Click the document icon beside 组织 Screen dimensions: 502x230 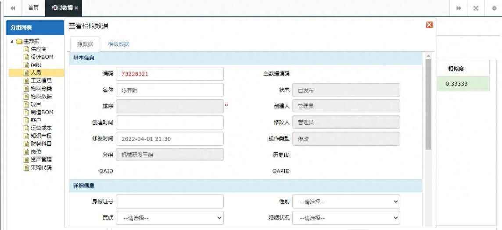point(26,65)
